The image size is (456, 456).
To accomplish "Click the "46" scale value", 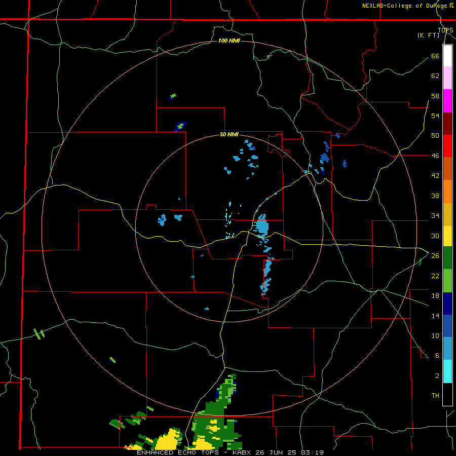I will [435, 156].
